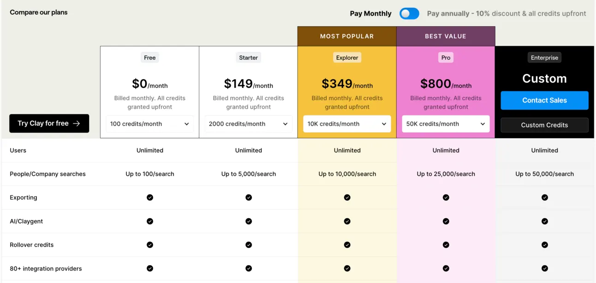Viewport: 596px width, 283px height.
Task: Click the BEST VALUE banner
Action: pyautogui.click(x=446, y=36)
